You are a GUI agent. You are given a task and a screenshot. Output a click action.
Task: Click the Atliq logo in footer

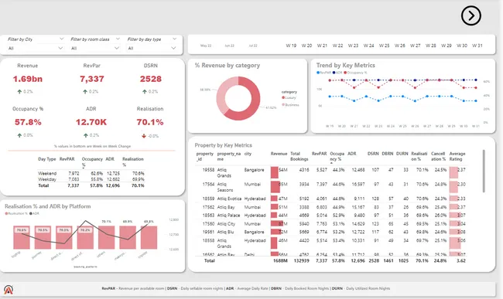(9, 290)
